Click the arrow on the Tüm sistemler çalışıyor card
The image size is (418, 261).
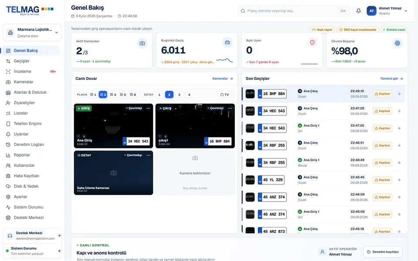tap(59, 251)
